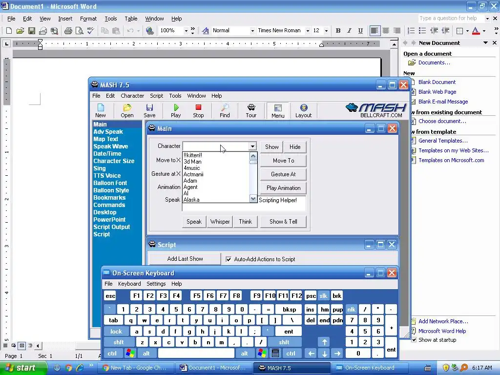The height and width of the screenshot is (375, 500).
Task: Click the New icon in MASH toolbar
Action: [101, 110]
